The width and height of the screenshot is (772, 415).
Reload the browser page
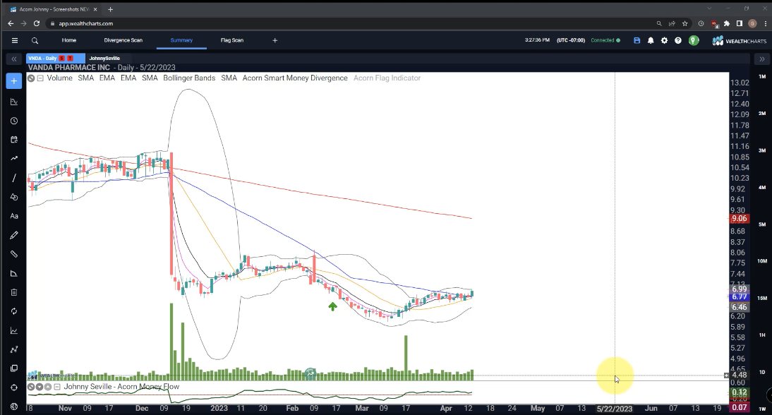tap(37, 23)
